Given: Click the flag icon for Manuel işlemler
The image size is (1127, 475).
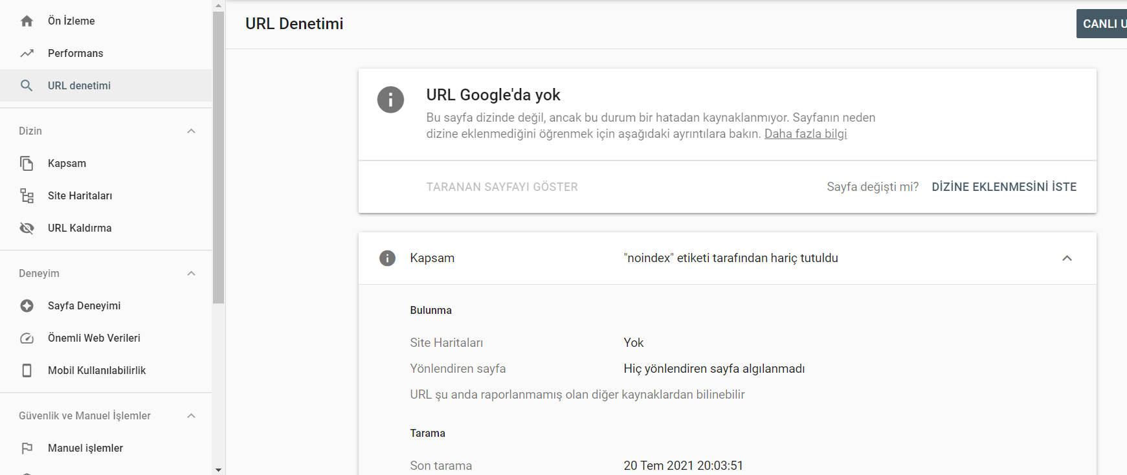Looking at the screenshot, I should 27,448.
